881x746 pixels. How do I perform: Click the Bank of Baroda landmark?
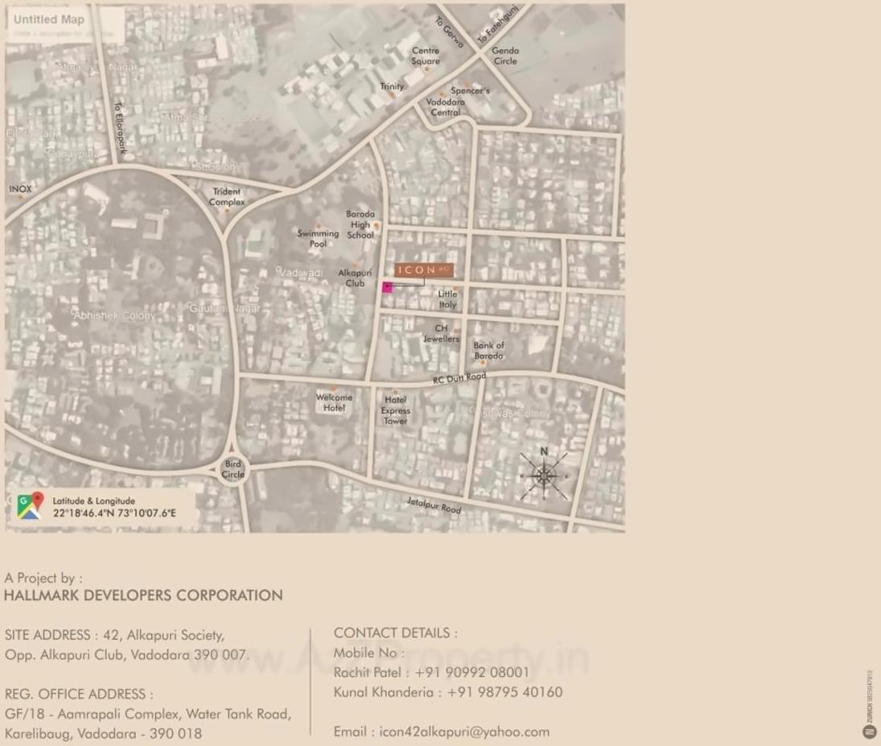[488, 351]
